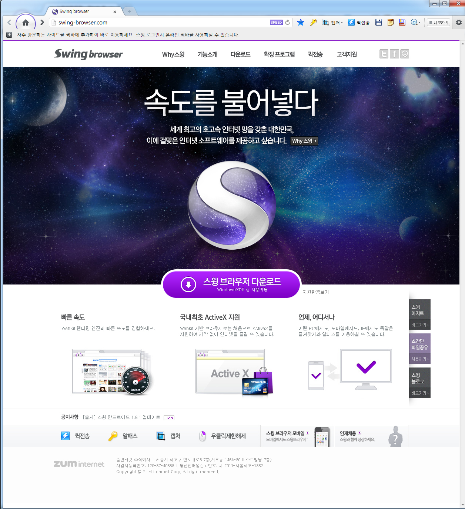The image size is (465, 509).
Task: Click the 우클릭제한해제 mouse icon
Action: point(202,436)
